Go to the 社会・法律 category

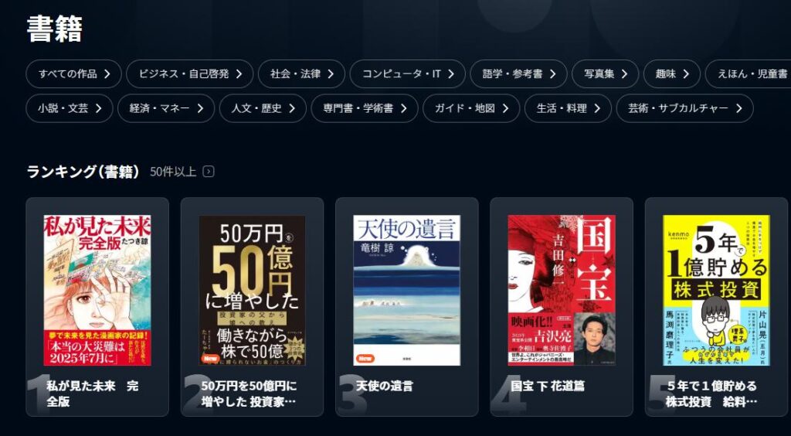click(x=302, y=73)
